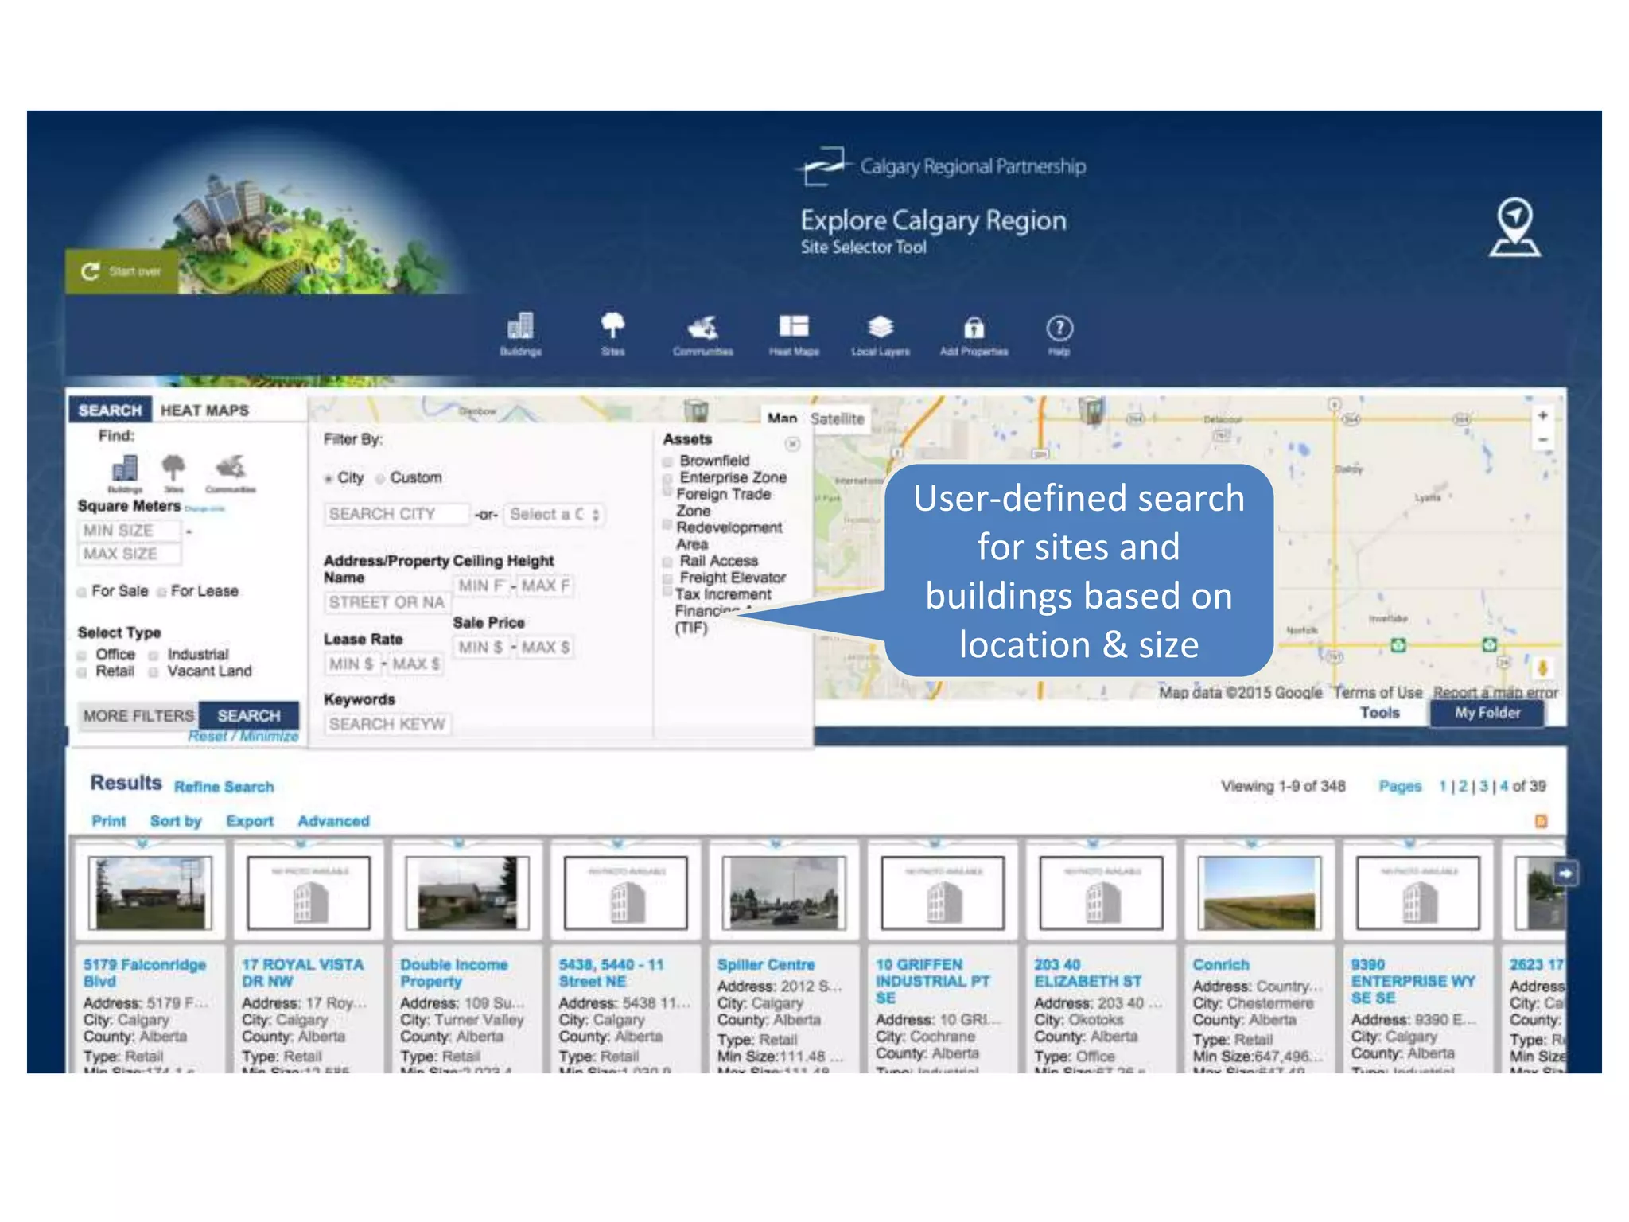Open the Advanced results options
1629x1222 pixels.
333,821
